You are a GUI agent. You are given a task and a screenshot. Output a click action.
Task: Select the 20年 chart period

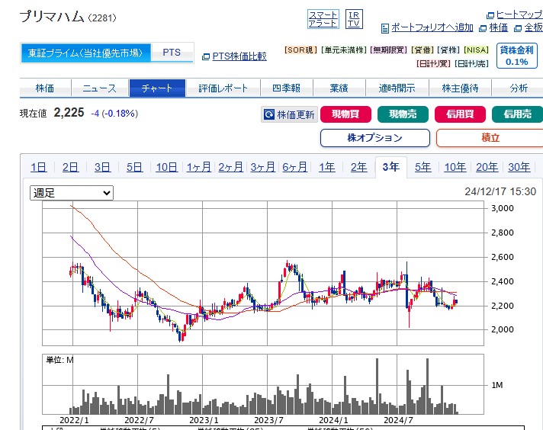click(x=487, y=167)
